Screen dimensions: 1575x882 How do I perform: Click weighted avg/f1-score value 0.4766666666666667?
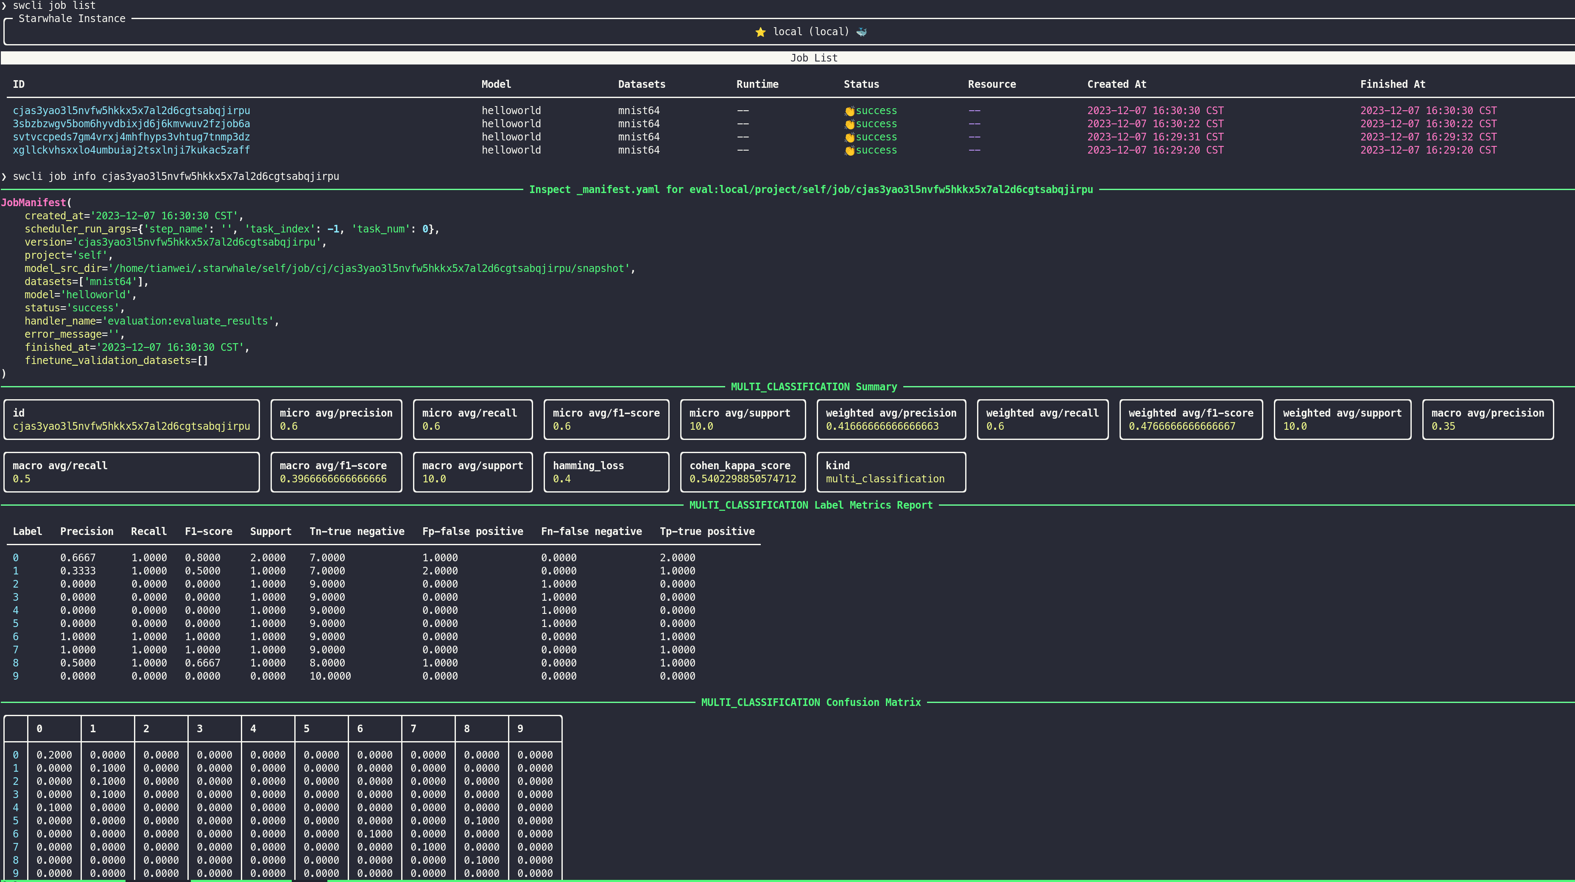1182,426
